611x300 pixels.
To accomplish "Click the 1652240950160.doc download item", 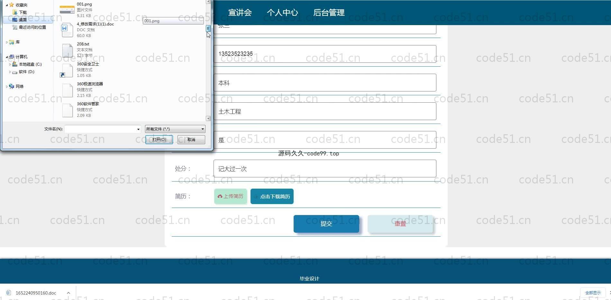I will [36, 293].
